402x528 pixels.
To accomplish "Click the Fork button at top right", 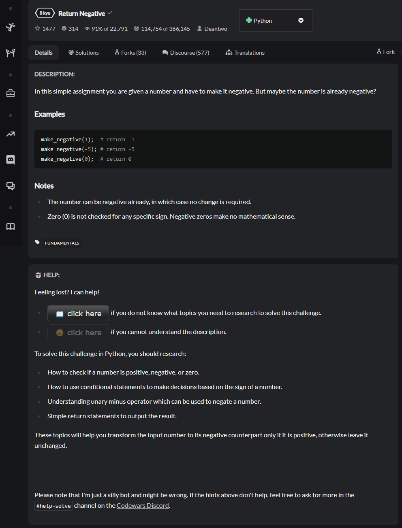I will (x=385, y=52).
